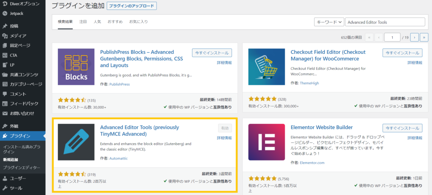Open the Diver options sidebar icon

(x=5, y=4)
